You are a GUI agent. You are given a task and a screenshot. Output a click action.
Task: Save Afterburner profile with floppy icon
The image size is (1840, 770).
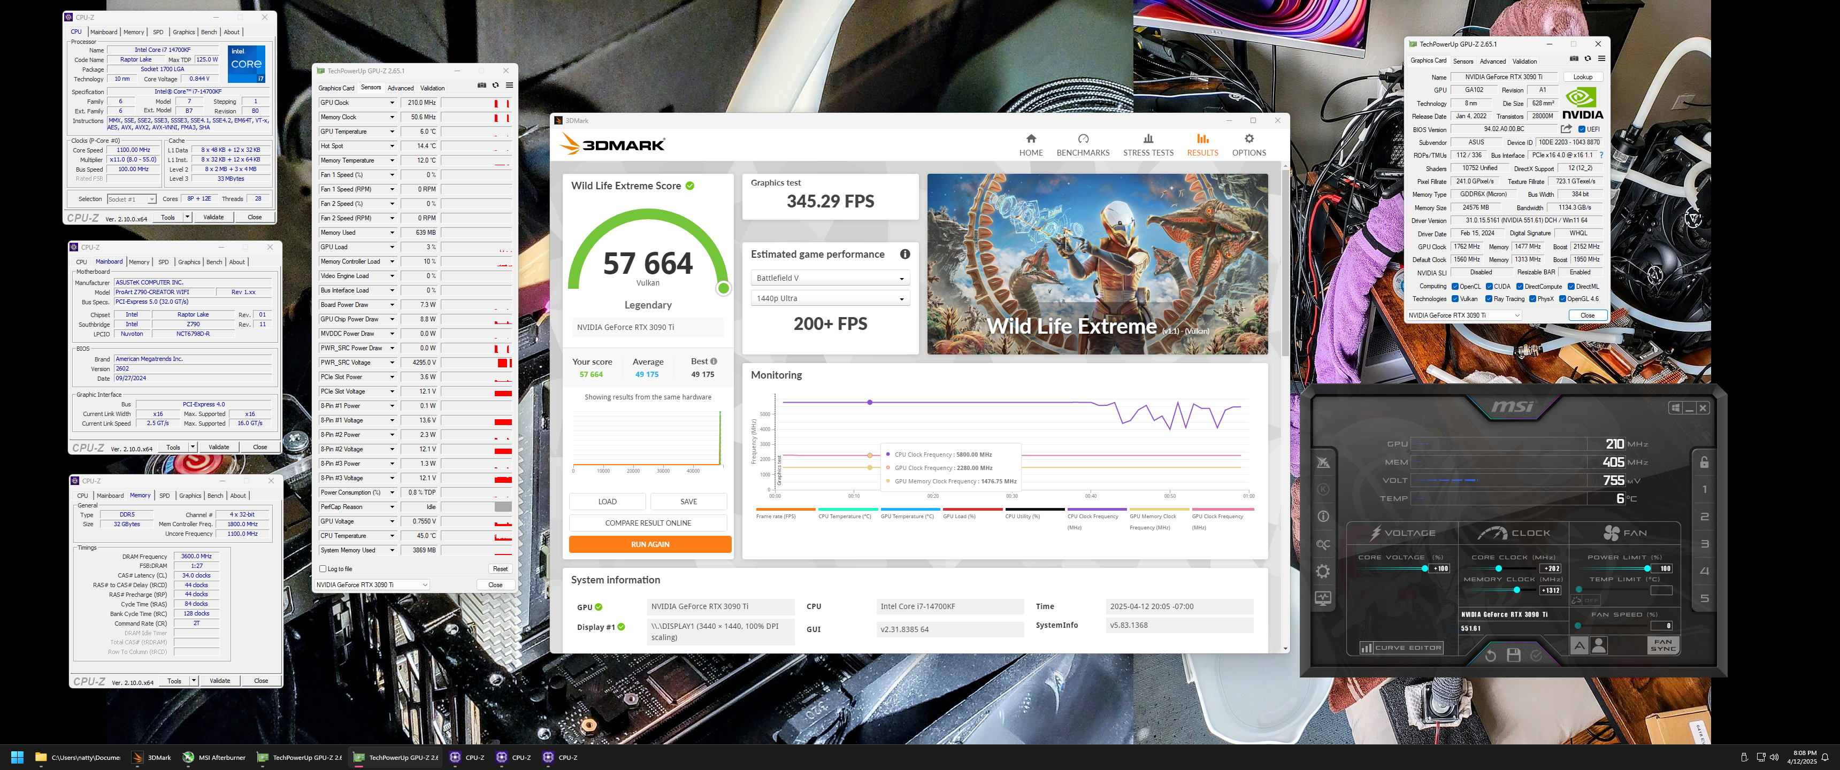pyautogui.click(x=1514, y=655)
